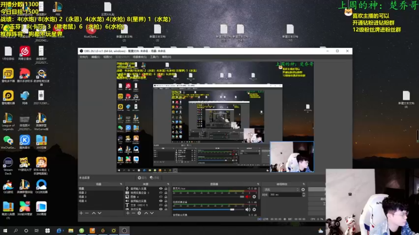Toggle lock on 图像 4 source
Screen dimensions: 419x235
[x=166, y=197]
